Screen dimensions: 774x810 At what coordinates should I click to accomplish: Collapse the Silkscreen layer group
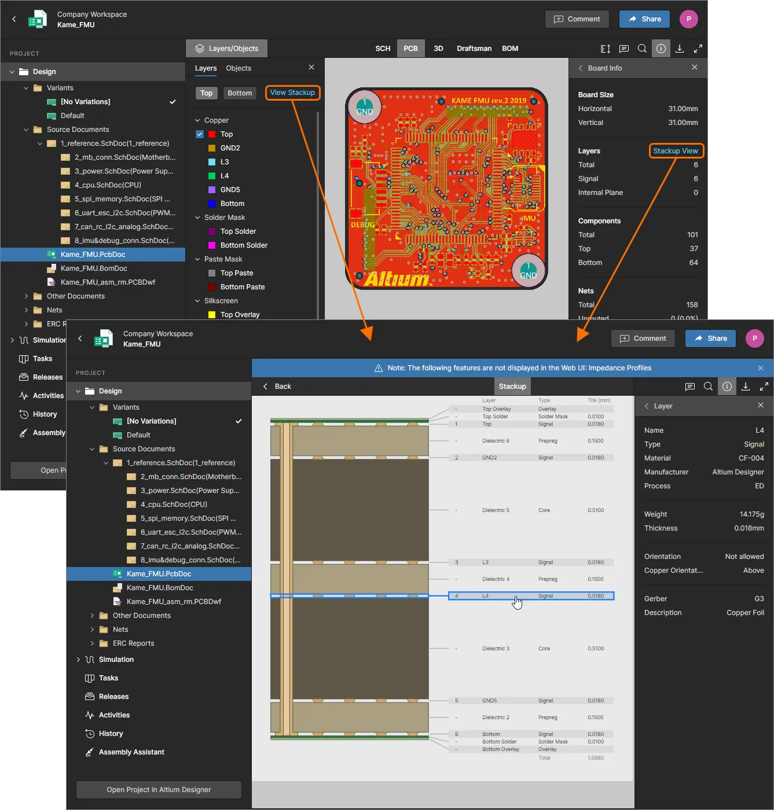click(x=197, y=301)
